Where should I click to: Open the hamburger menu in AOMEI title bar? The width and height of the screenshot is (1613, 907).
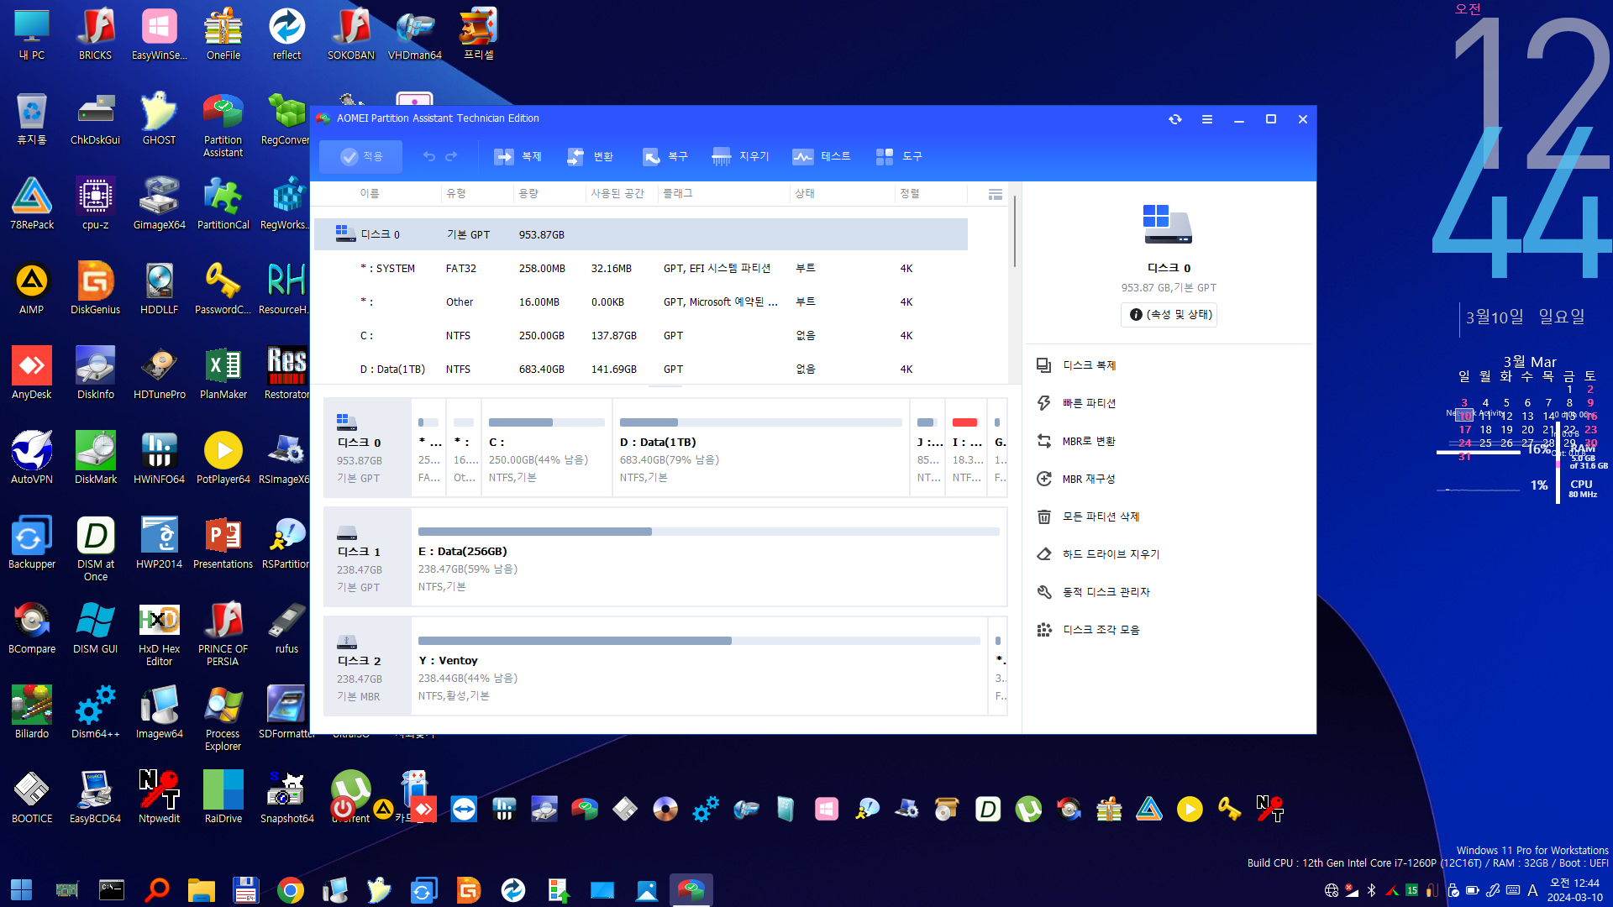(x=1207, y=119)
